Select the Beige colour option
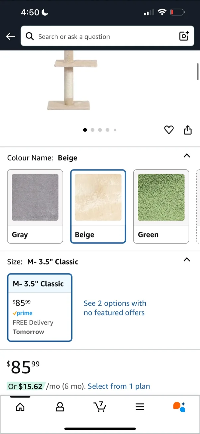This screenshot has width=200, height=434. pos(98,206)
